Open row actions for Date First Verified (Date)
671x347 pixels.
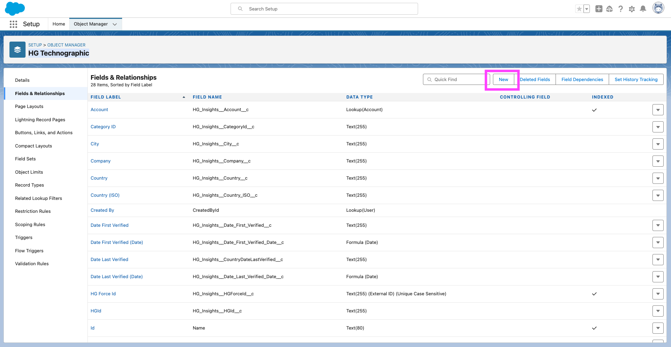(x=658, y=243)
